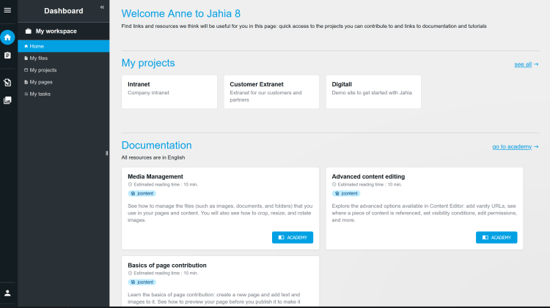
Task: Click the Dashboard panel title
Action: click(x=64, y=11)
